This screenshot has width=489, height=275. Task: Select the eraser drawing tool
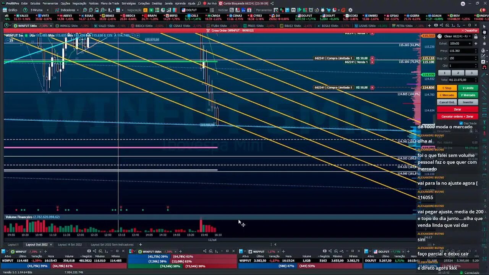(x=484, y=44)
